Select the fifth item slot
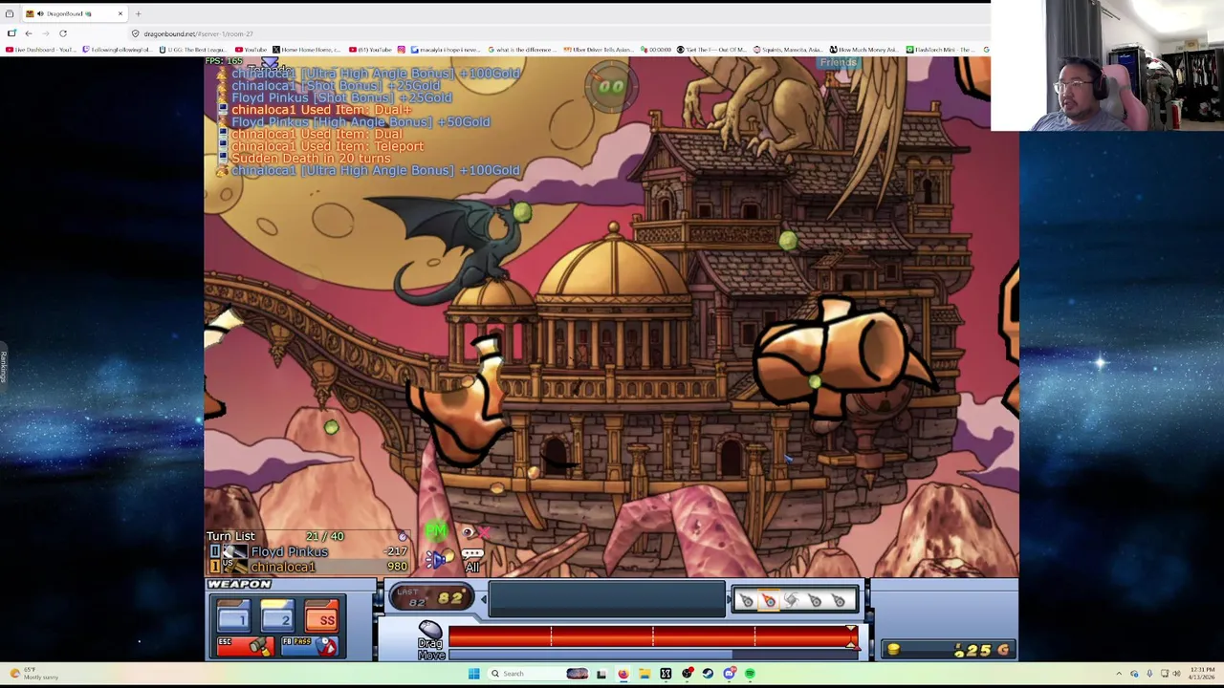This screenshot has width=1224, height=688. tap(839, 600)
